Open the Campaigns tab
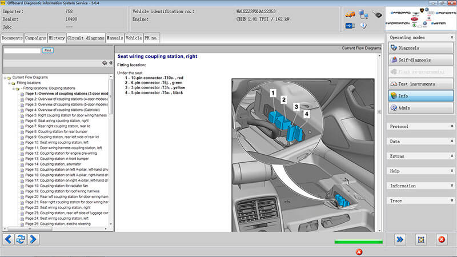The image size is (457, 257). [35, 38]
